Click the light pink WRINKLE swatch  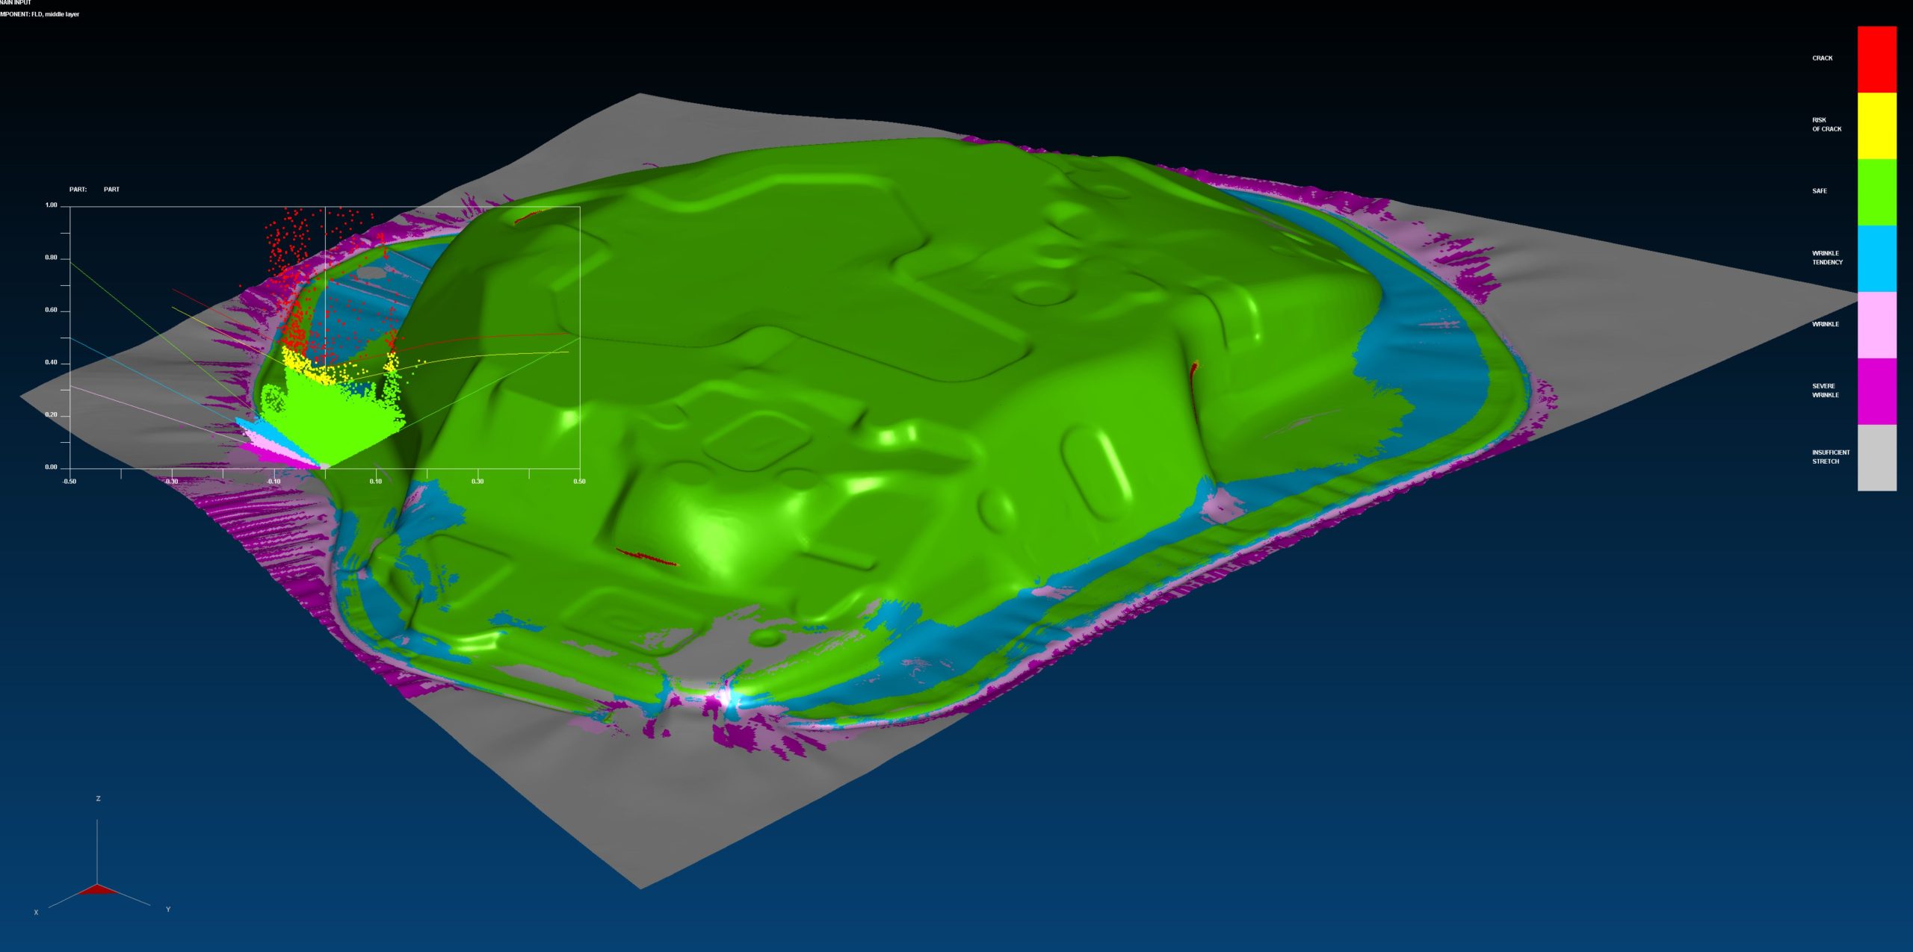tap(1876, 325)
